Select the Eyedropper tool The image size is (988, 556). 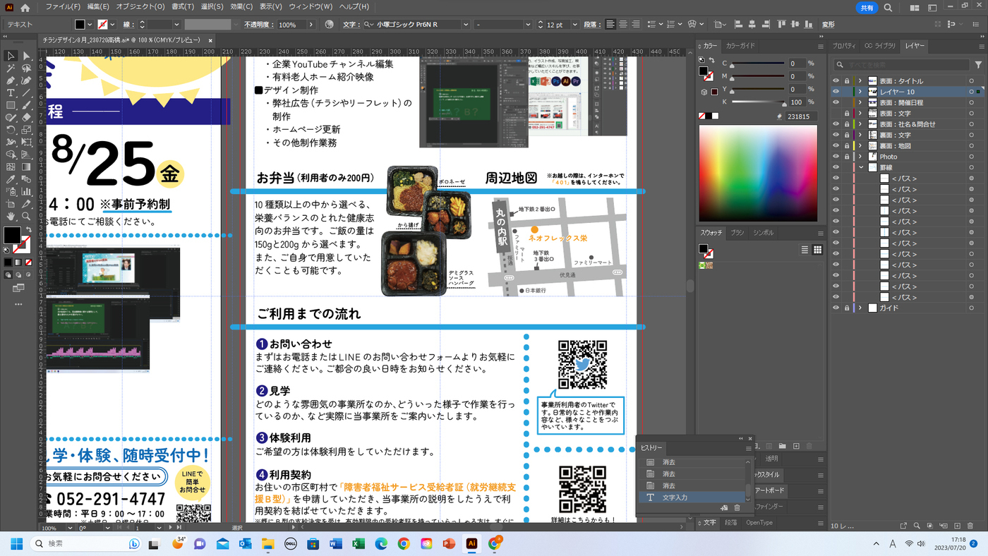pos(11,179)
